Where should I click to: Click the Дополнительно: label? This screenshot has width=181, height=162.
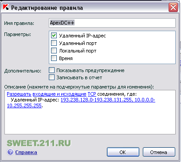pos(23,71)
